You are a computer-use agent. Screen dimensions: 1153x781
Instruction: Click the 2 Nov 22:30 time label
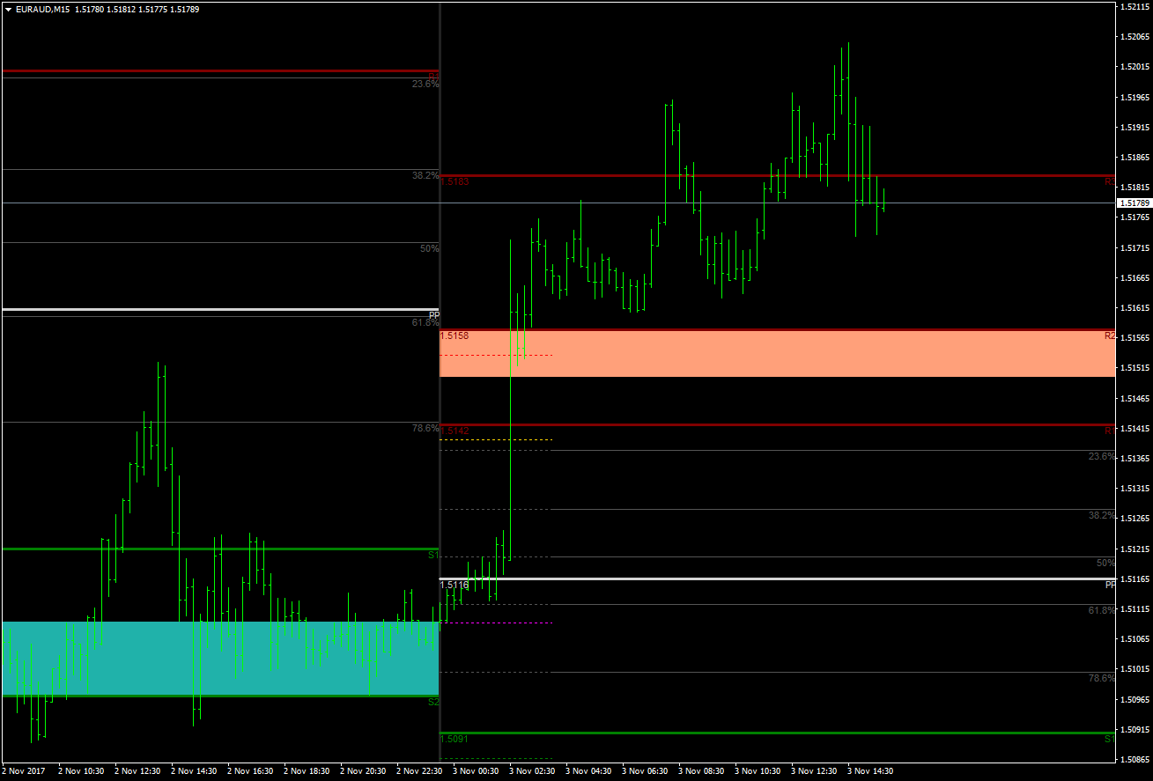click(x=419, y=771)
